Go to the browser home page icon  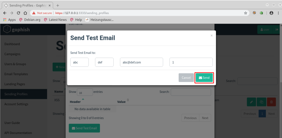25,13
